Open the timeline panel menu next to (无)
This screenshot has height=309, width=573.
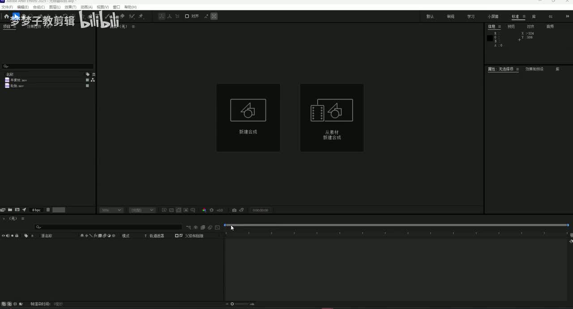(x=23, y=219)
